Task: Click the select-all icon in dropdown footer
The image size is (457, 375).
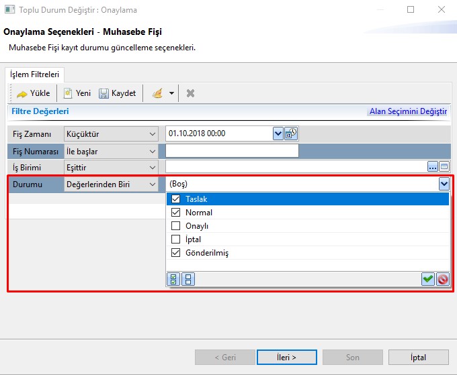Action: [x=174, y=280]
